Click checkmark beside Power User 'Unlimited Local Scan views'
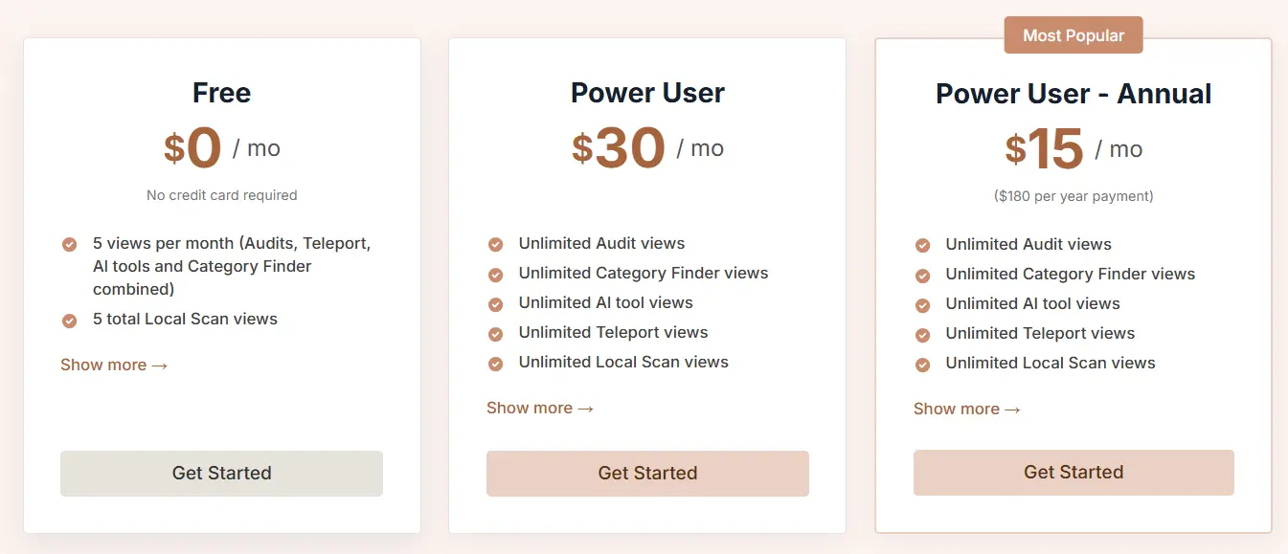The image size is (1288, 554). 495,364
